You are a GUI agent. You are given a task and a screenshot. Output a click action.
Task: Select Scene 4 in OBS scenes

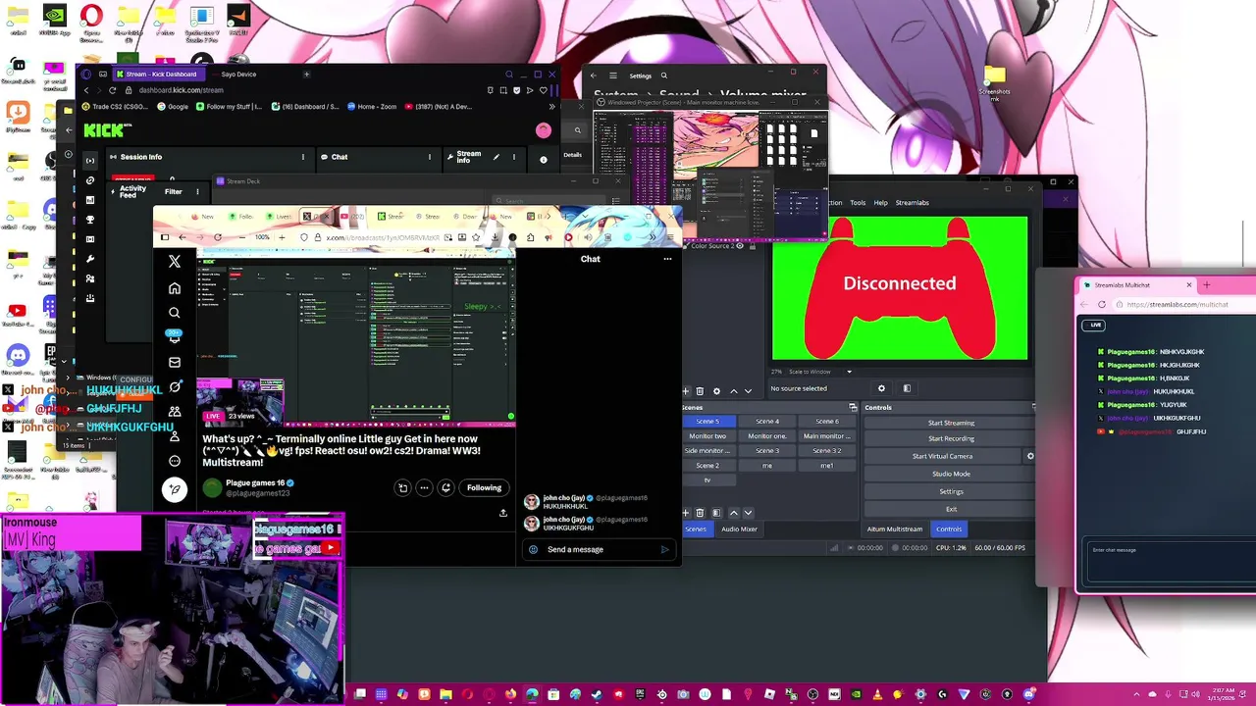pos(767,422)
